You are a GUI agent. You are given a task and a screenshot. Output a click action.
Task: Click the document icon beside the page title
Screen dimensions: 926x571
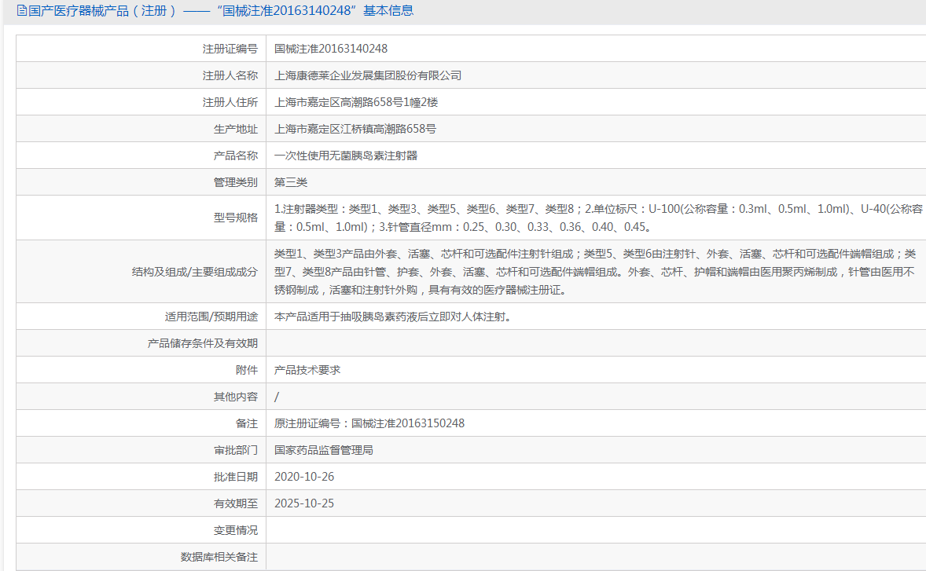pyautogui.click(x=22, y=11)
